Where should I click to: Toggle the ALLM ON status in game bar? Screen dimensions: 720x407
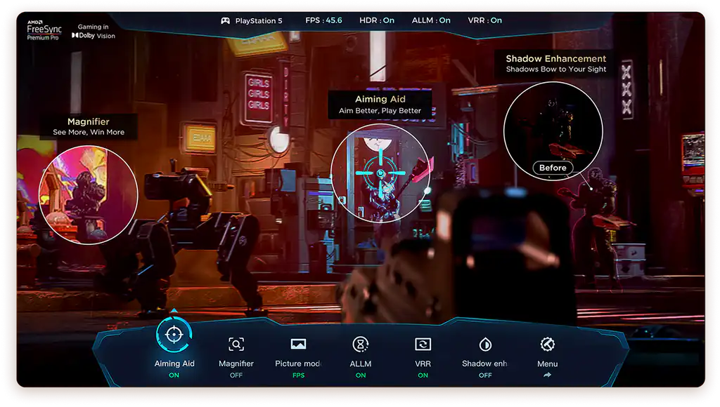pyautogui.click(x=361, y=375)
